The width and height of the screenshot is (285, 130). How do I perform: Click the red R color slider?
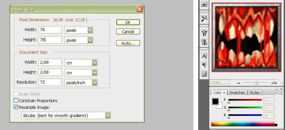point(245,100)
